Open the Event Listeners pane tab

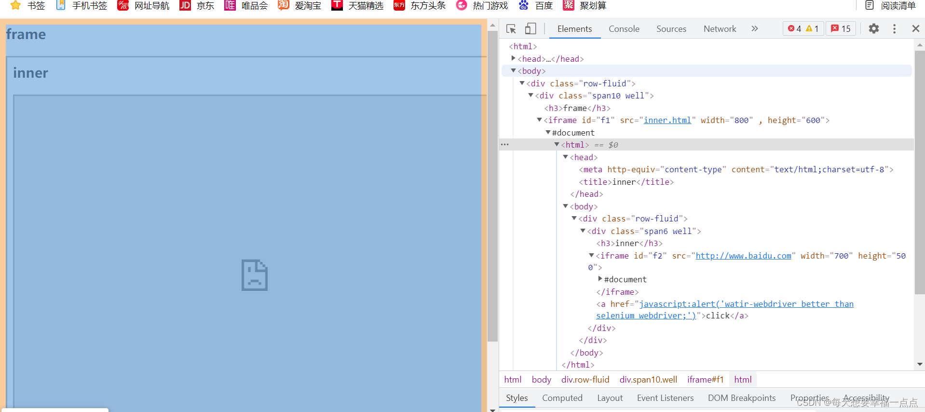coord(665,398)
